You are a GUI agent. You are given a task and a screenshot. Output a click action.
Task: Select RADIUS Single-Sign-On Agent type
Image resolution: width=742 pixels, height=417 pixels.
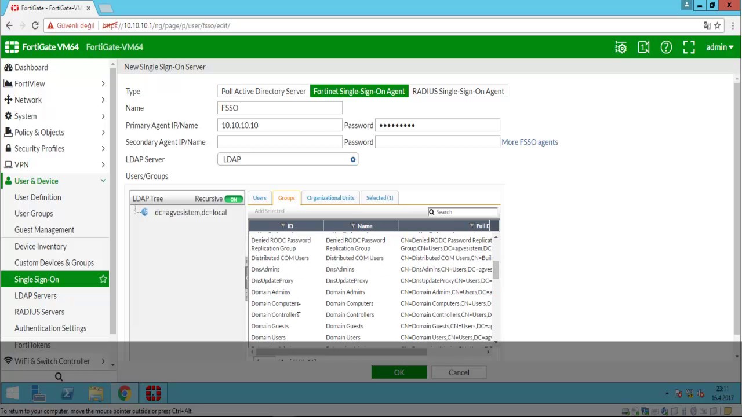458,91
